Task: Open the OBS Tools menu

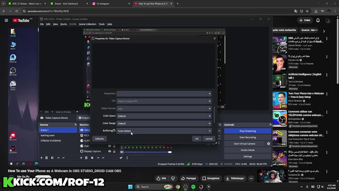Action: click(x=101, y=24)
